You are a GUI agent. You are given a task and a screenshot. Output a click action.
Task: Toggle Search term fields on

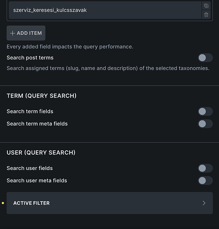(x=205, y=111)
